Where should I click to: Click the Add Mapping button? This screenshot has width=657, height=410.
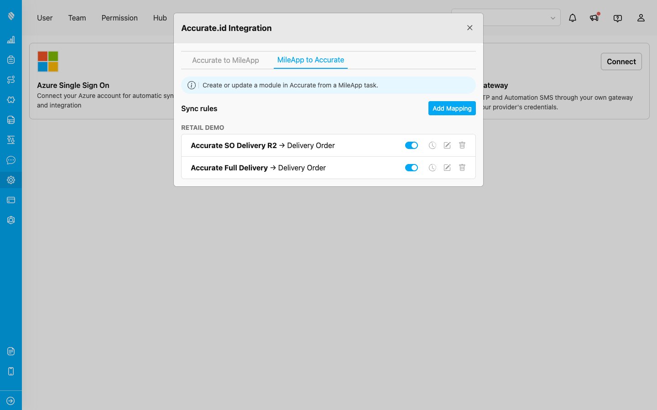tap(452, 108)
